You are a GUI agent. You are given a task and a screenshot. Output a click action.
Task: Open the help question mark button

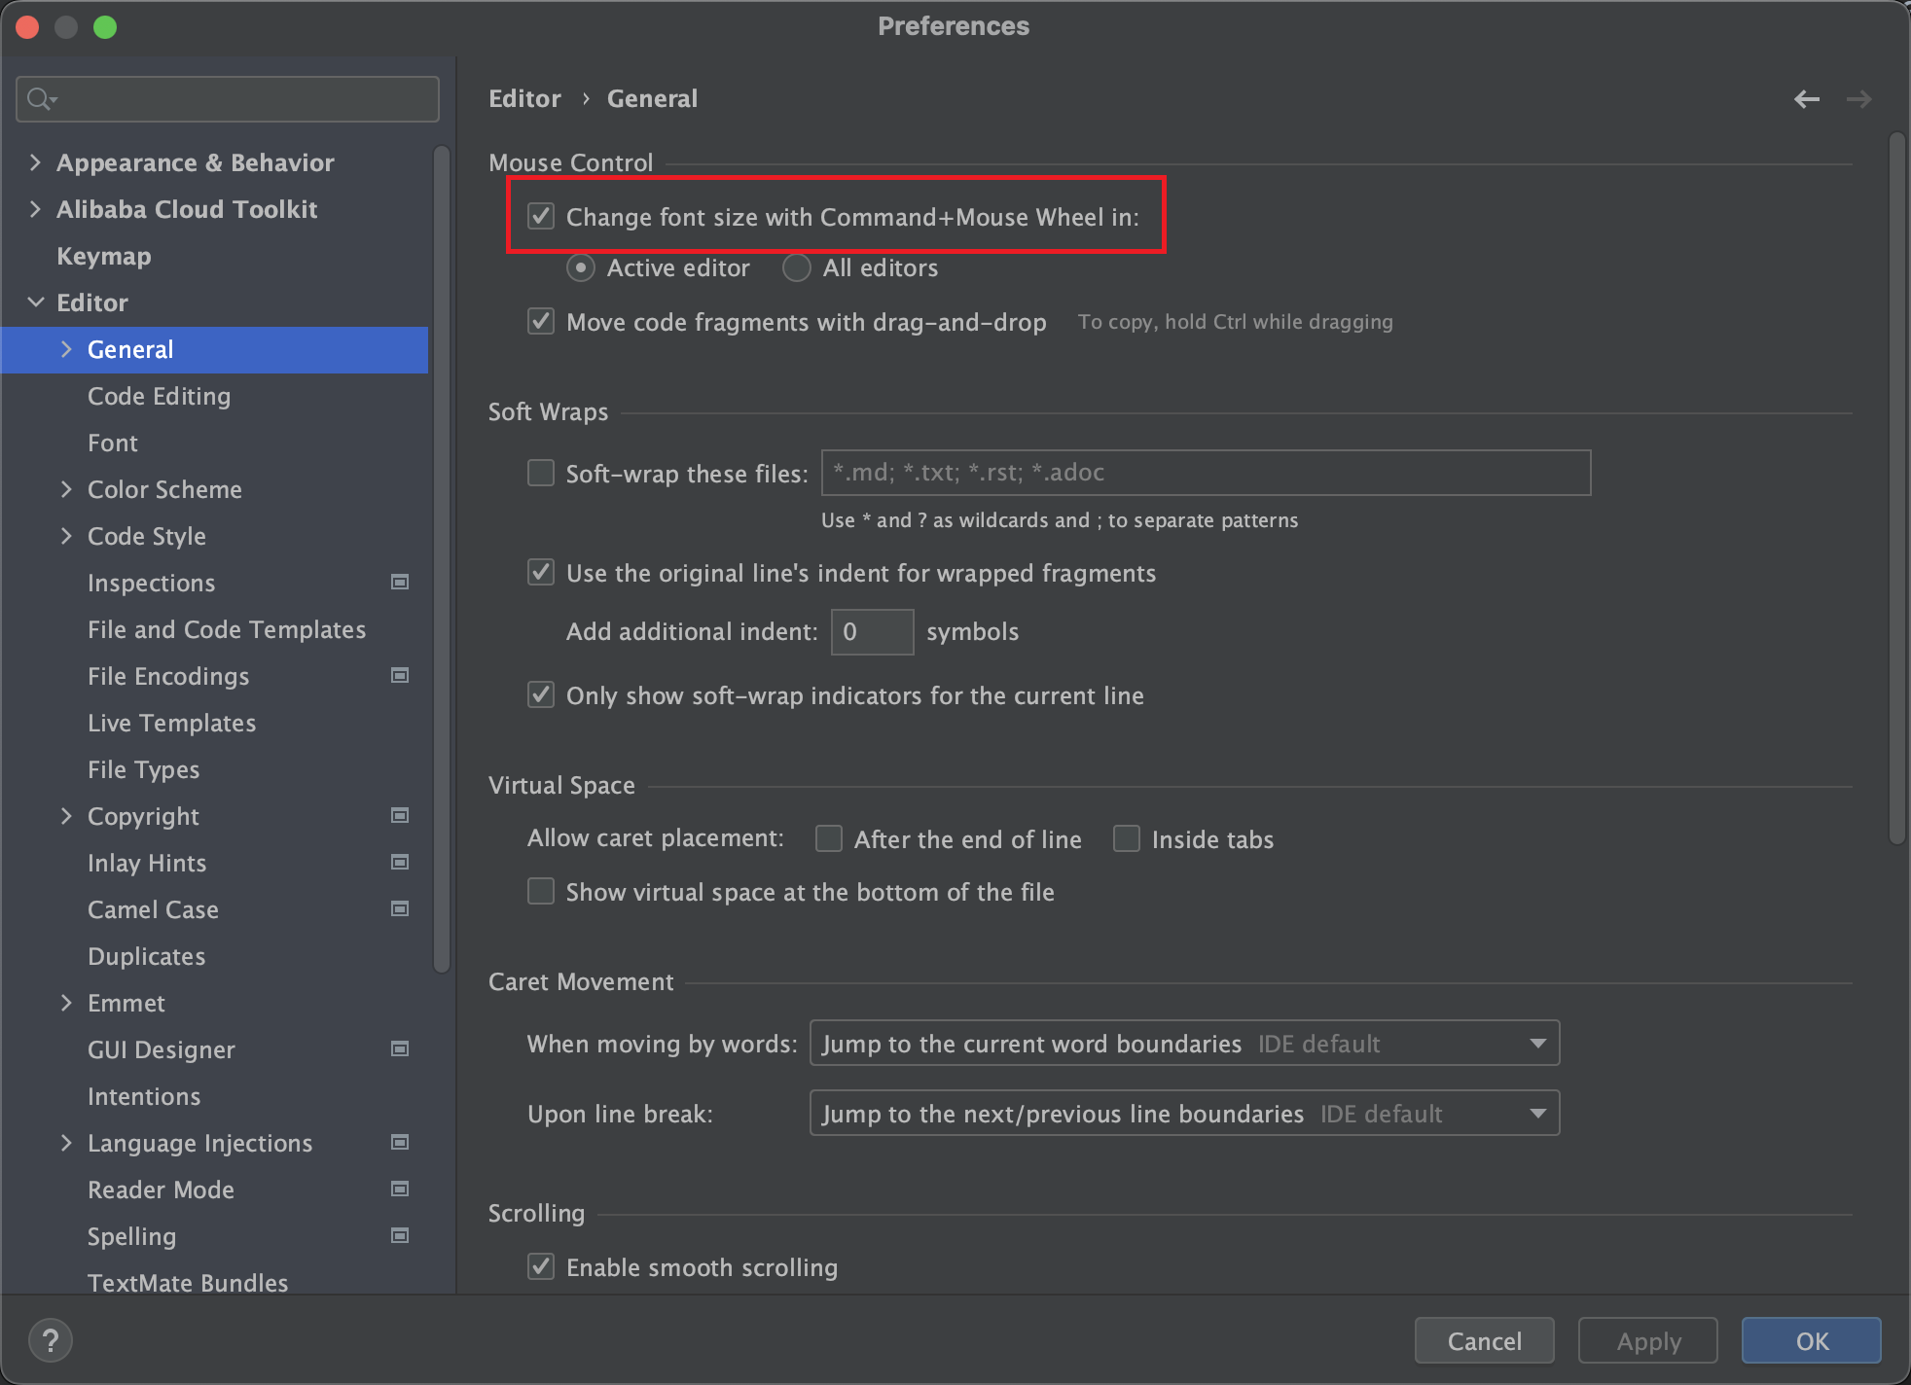tap(51, 1340)
